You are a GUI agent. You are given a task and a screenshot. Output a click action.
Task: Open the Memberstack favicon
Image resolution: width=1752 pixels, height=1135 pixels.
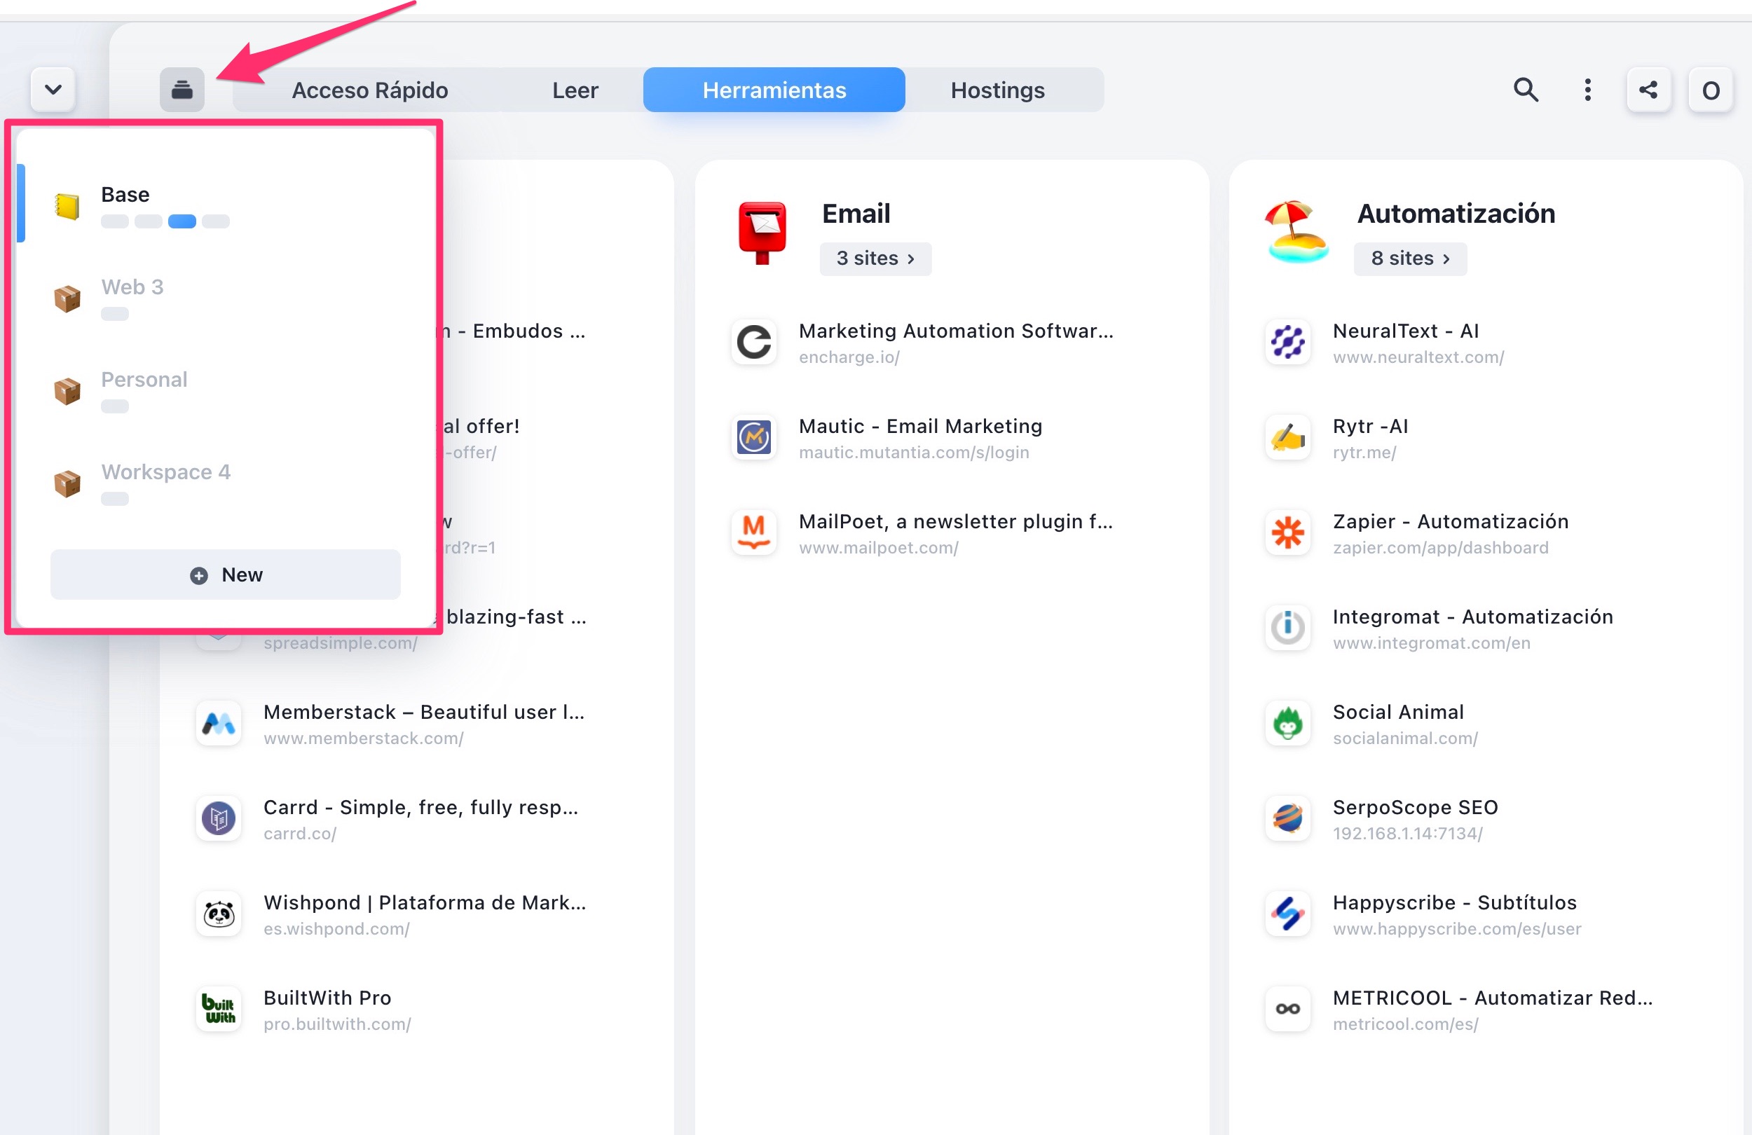click(x=219, y=723)
